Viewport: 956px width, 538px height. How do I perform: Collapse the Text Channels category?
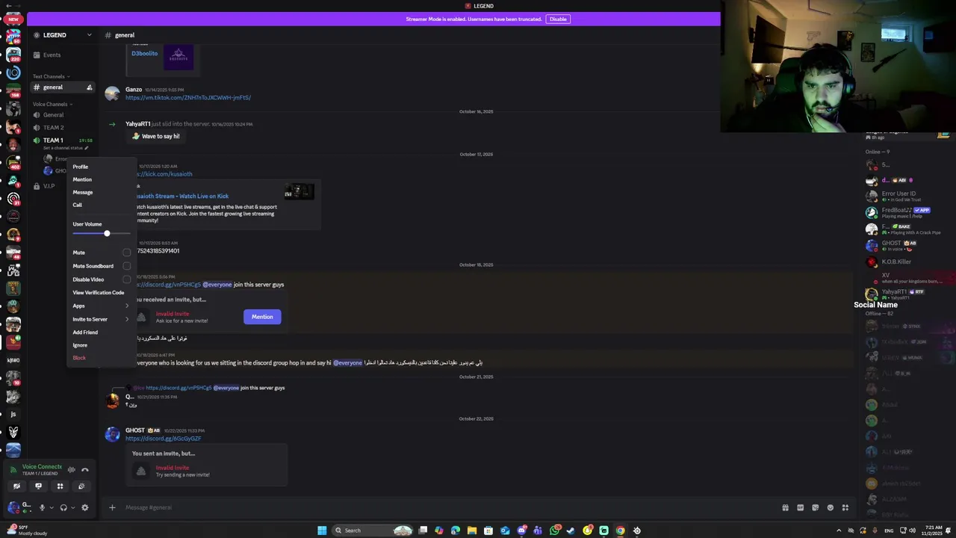(x=51, y=76)
